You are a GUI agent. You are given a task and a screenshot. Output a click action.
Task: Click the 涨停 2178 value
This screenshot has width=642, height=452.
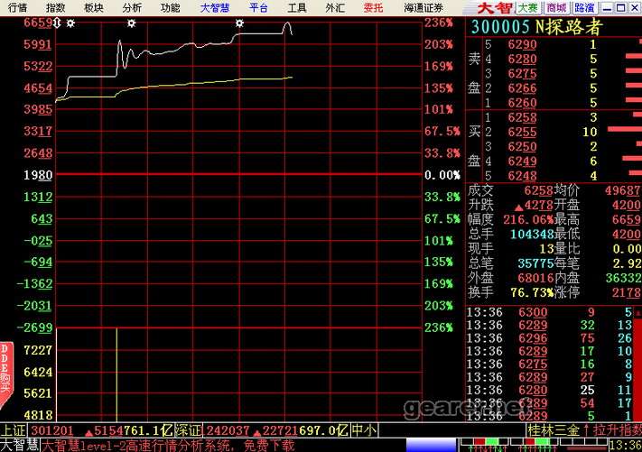click(627, 292)
